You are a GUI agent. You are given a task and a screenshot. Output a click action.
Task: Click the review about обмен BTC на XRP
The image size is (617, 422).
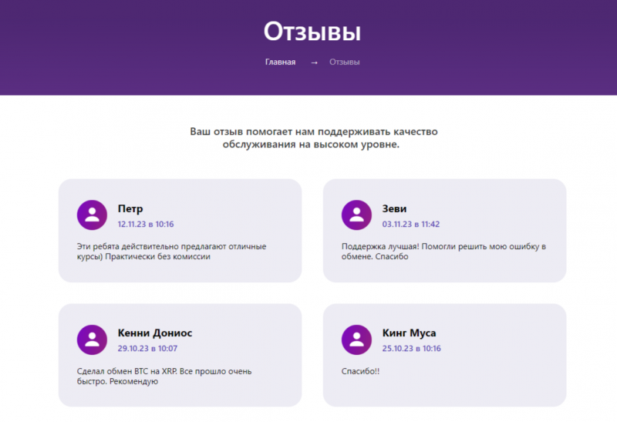click(164, 376)
